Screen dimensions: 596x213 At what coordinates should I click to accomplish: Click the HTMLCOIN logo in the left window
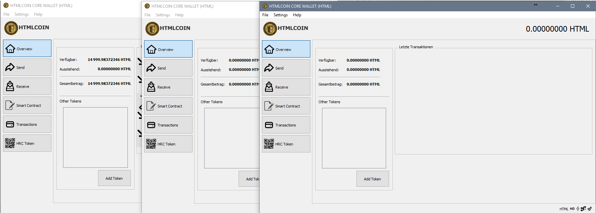point(11,28)
